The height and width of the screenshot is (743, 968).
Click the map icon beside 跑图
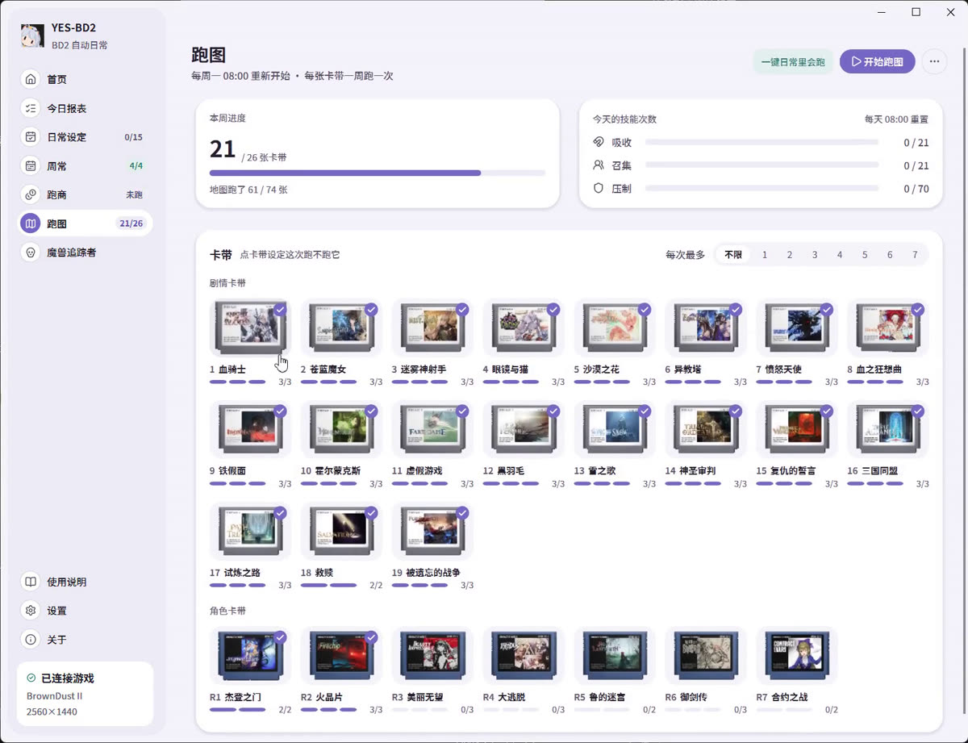click(x=31, y=223)
